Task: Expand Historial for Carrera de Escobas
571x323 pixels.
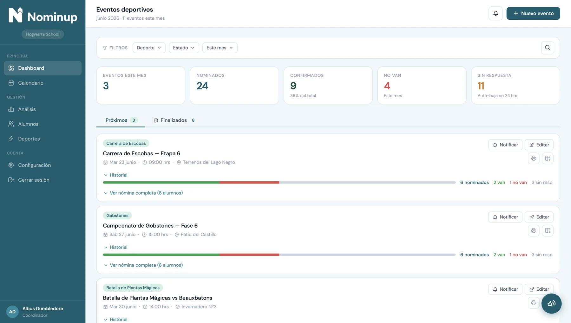Action: pyautogui.click(x=115, y=175)
